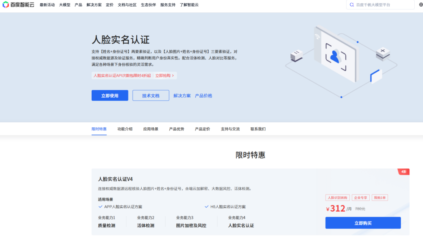Open the 生态伙伴 menu
The height and width of the screenshot is (236, 423).
(148, 5)
